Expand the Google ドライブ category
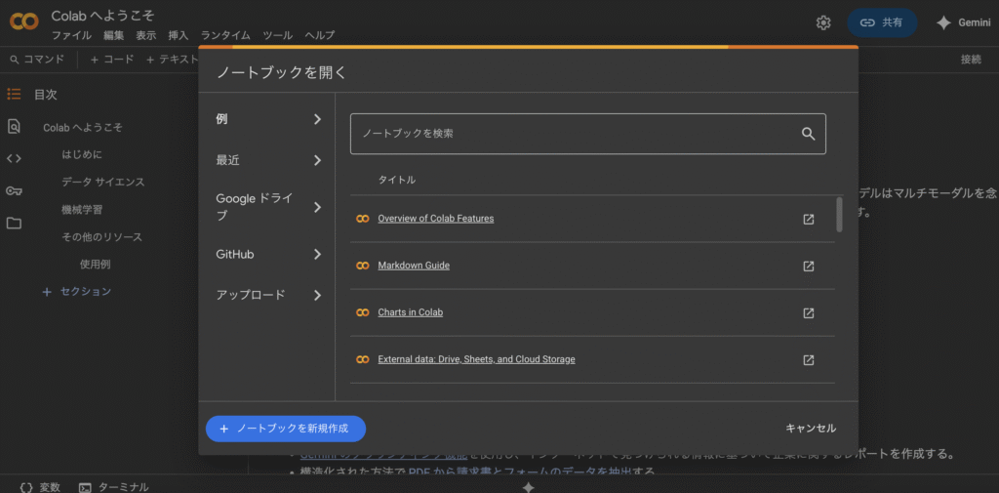Viewport: 999px width, 493px height. 268,207
